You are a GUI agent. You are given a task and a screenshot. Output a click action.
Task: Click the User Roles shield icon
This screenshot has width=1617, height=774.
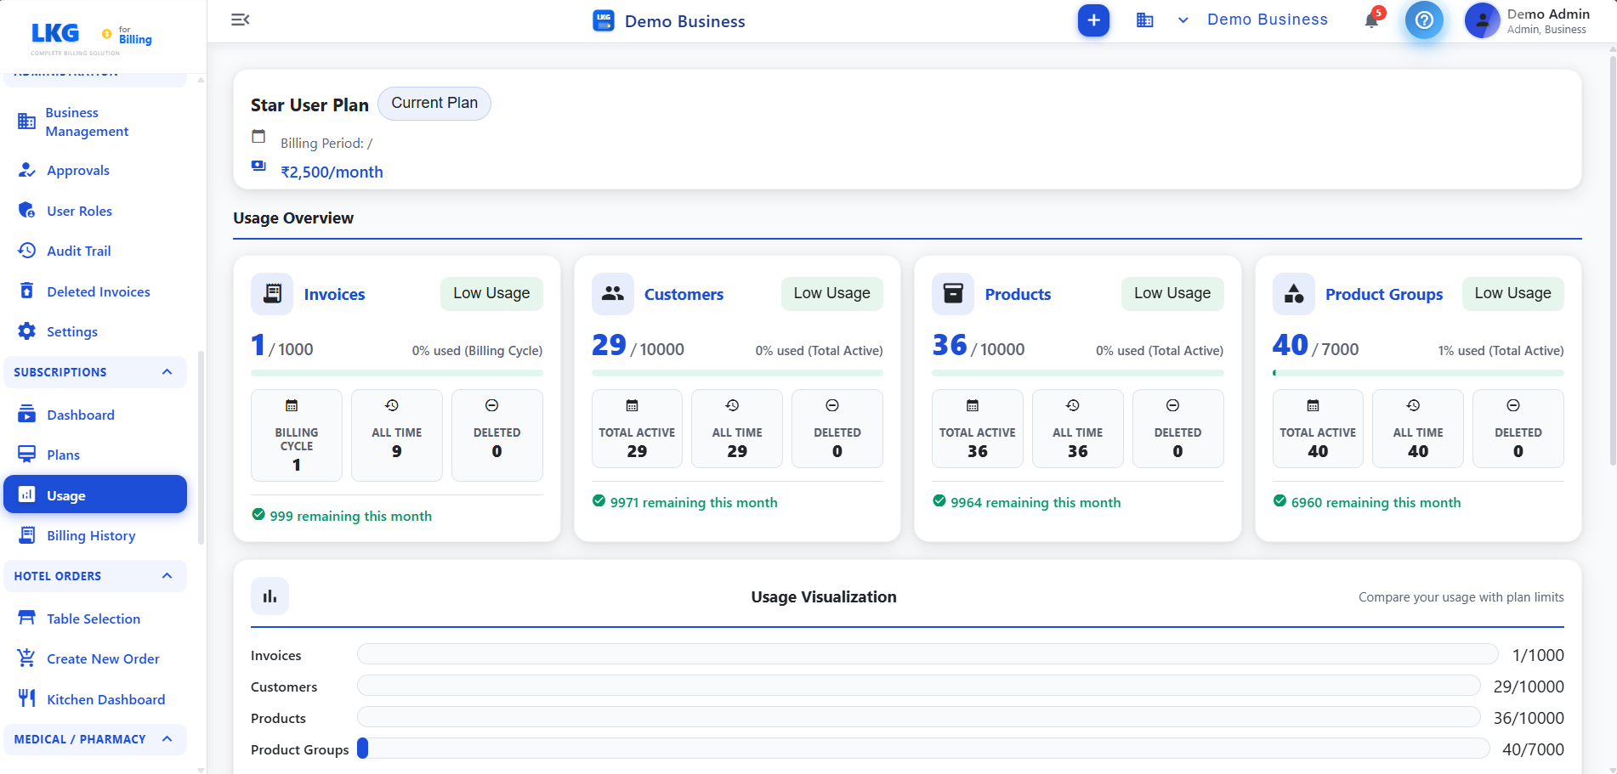[26, 211]
